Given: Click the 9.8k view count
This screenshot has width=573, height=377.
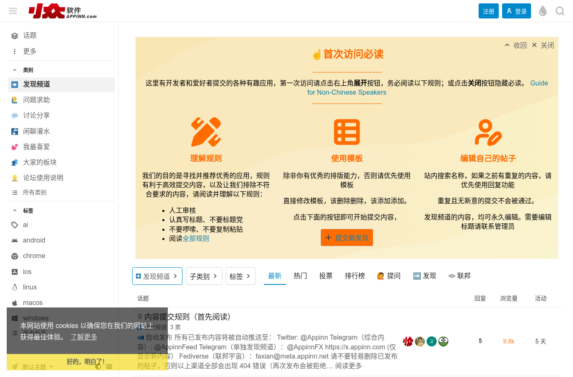Looking at the screenshot, I should (x=509, y=341).
